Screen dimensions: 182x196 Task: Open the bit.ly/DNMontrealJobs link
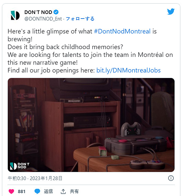tap(128, 71)
